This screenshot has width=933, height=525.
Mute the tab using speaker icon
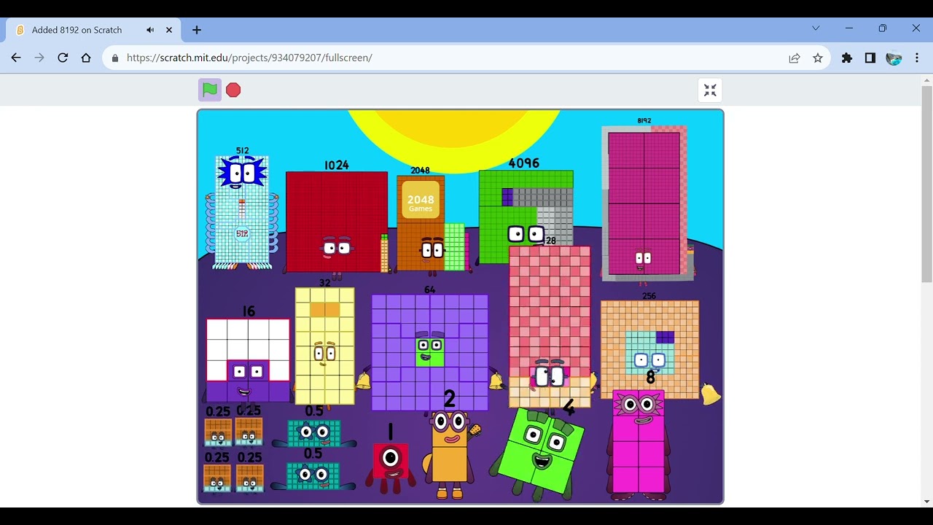[150, 30]
